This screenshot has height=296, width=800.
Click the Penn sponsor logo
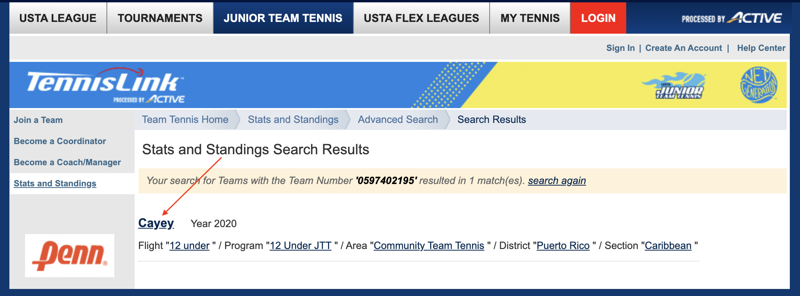(x=70, y=256)
